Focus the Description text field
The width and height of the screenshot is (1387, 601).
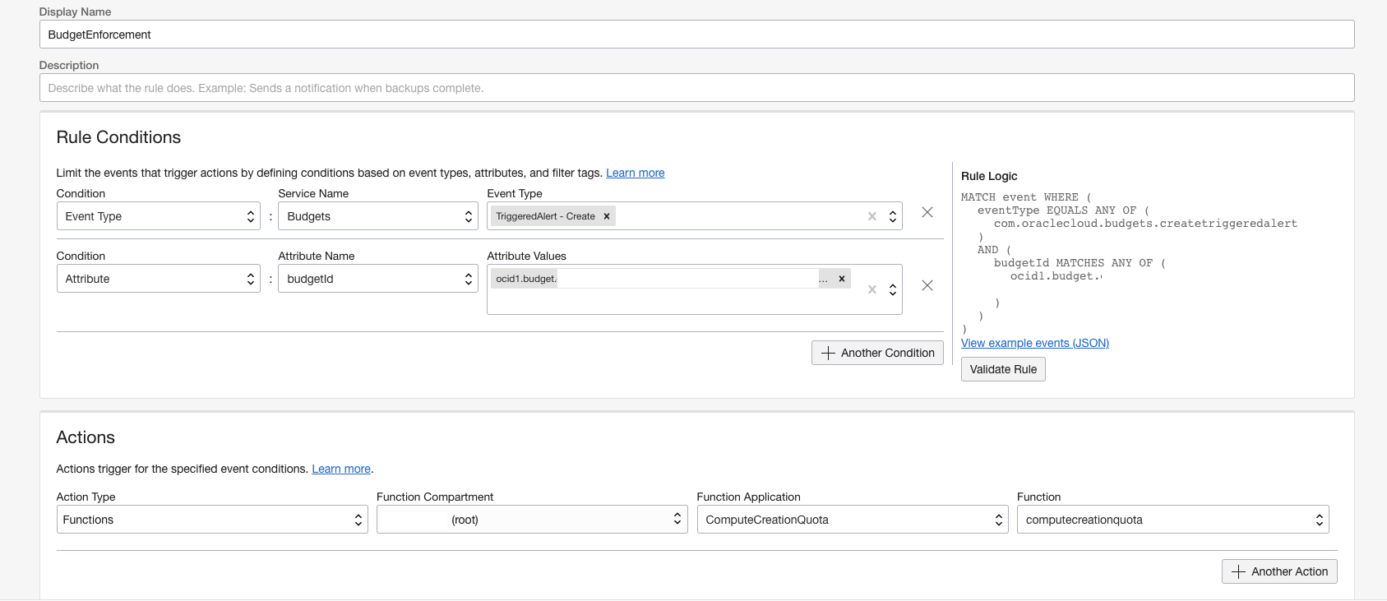tap(697, 88)
